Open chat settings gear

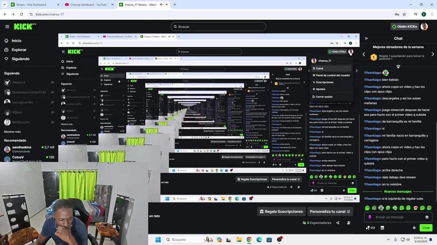point(414,228)
